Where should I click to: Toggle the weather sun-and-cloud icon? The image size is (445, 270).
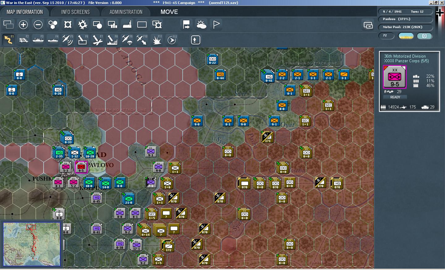pyautogui.click(x=201, y=24)
